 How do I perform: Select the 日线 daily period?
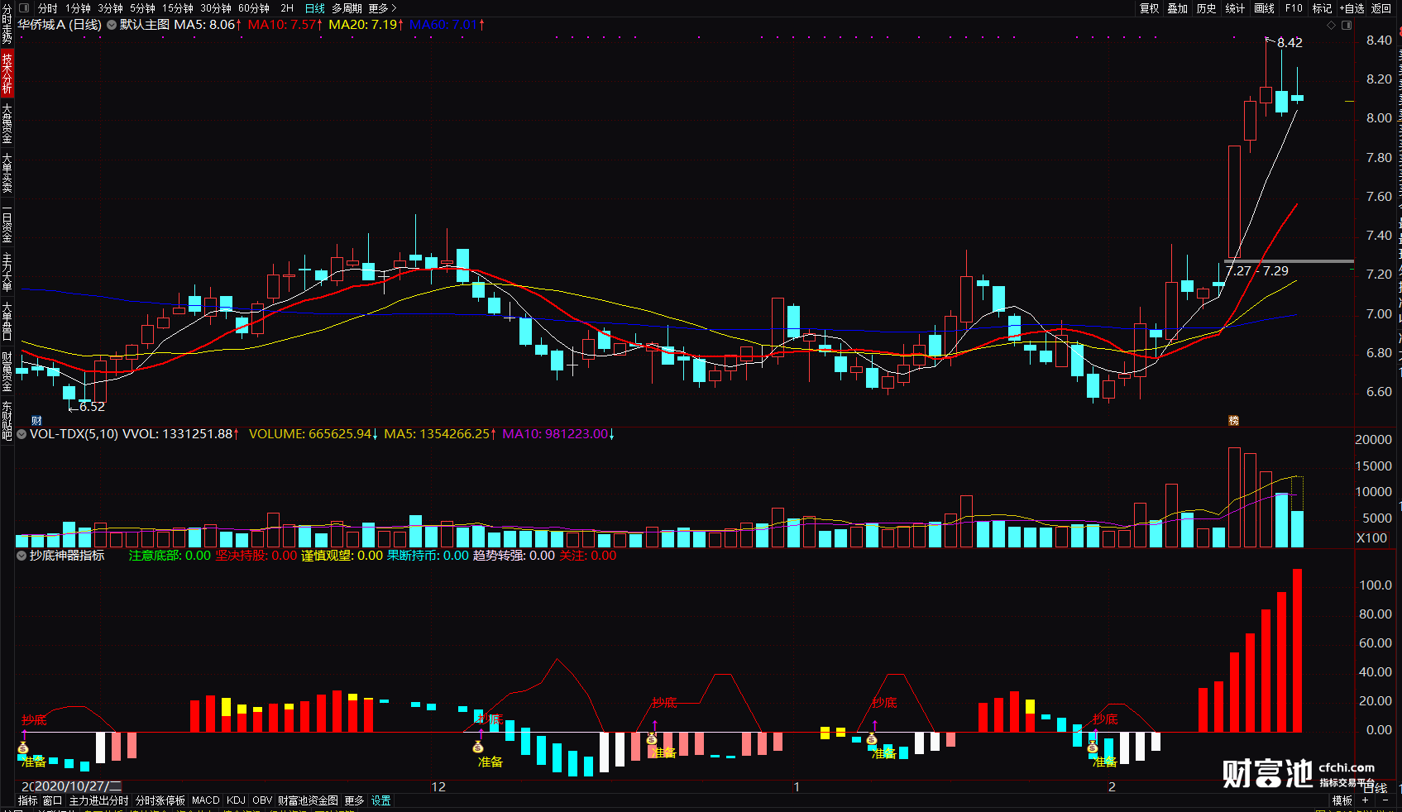315,8
